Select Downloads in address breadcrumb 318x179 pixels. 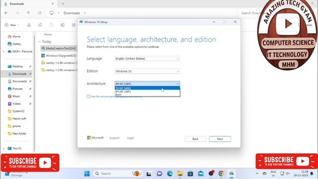tap(72, 13)
